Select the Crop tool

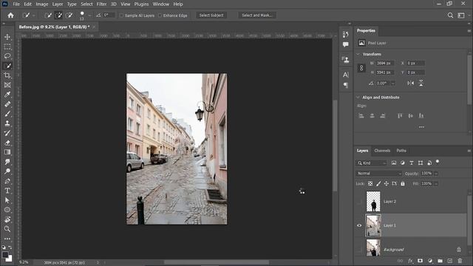tap(7, 75)
